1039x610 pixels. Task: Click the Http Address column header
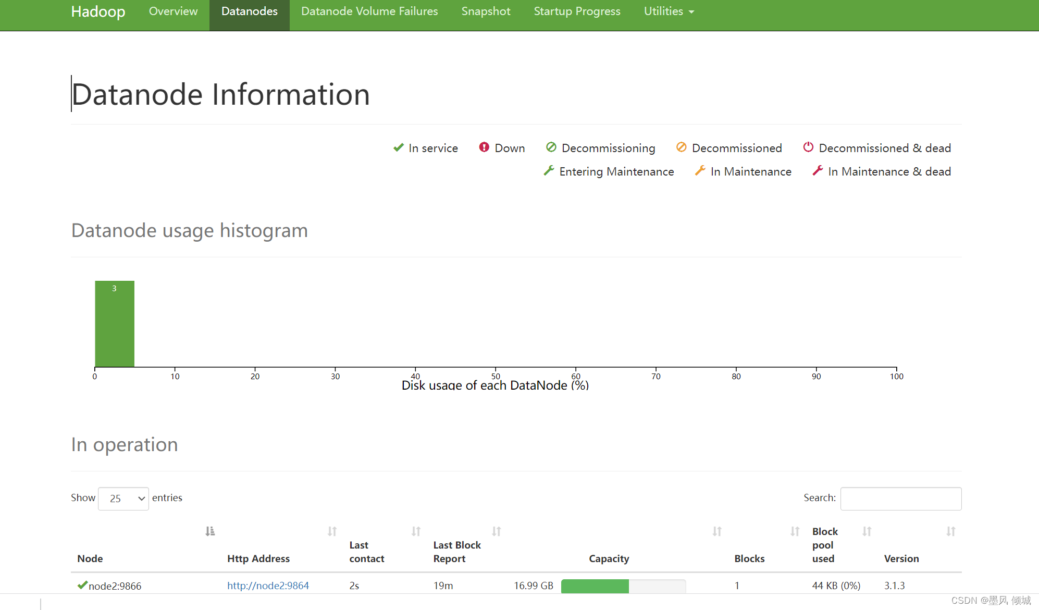click(x=258, y=558)
